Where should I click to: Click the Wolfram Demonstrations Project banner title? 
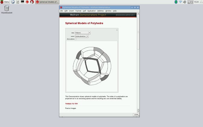click(88, 15)
